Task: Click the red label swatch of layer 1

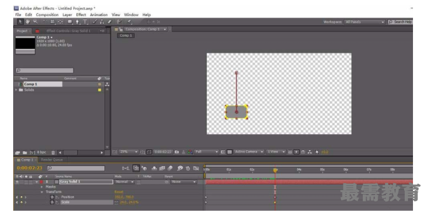Action: tap(41, 182)
